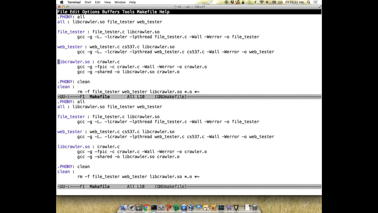Click the padlock menu bar icon
The height and width of the screenshot is (213, 378).
coord(243,2)
